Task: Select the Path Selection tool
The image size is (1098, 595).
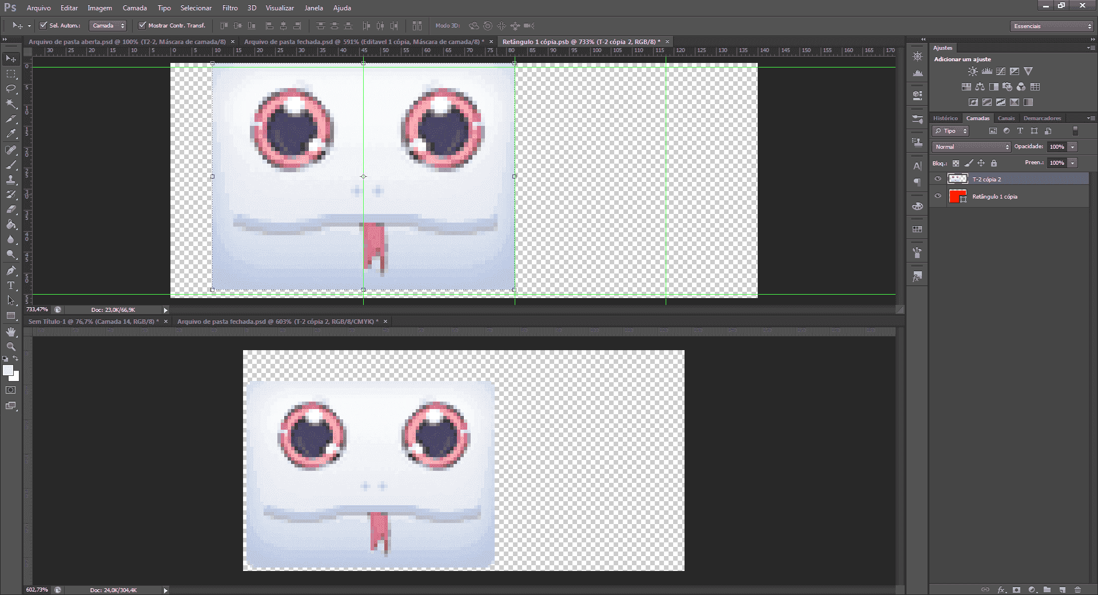Action: tap(11, 300)
